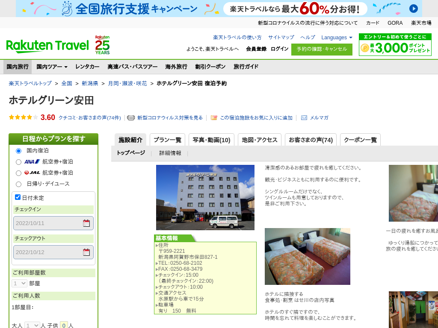Click the カード top link
Viewport: 438px width, 328px height.
pos(373,23)
